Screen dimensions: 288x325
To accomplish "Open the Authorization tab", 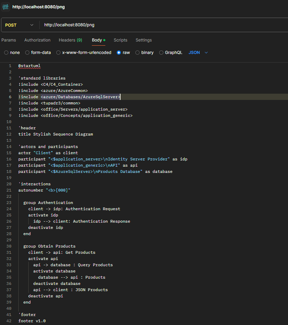I will [37, 40].
